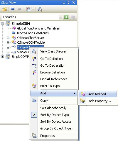This screenshot has width=118, height=141.
Task: Click the New Folder icon in Class View toolbar
Action: coord(4,9)
